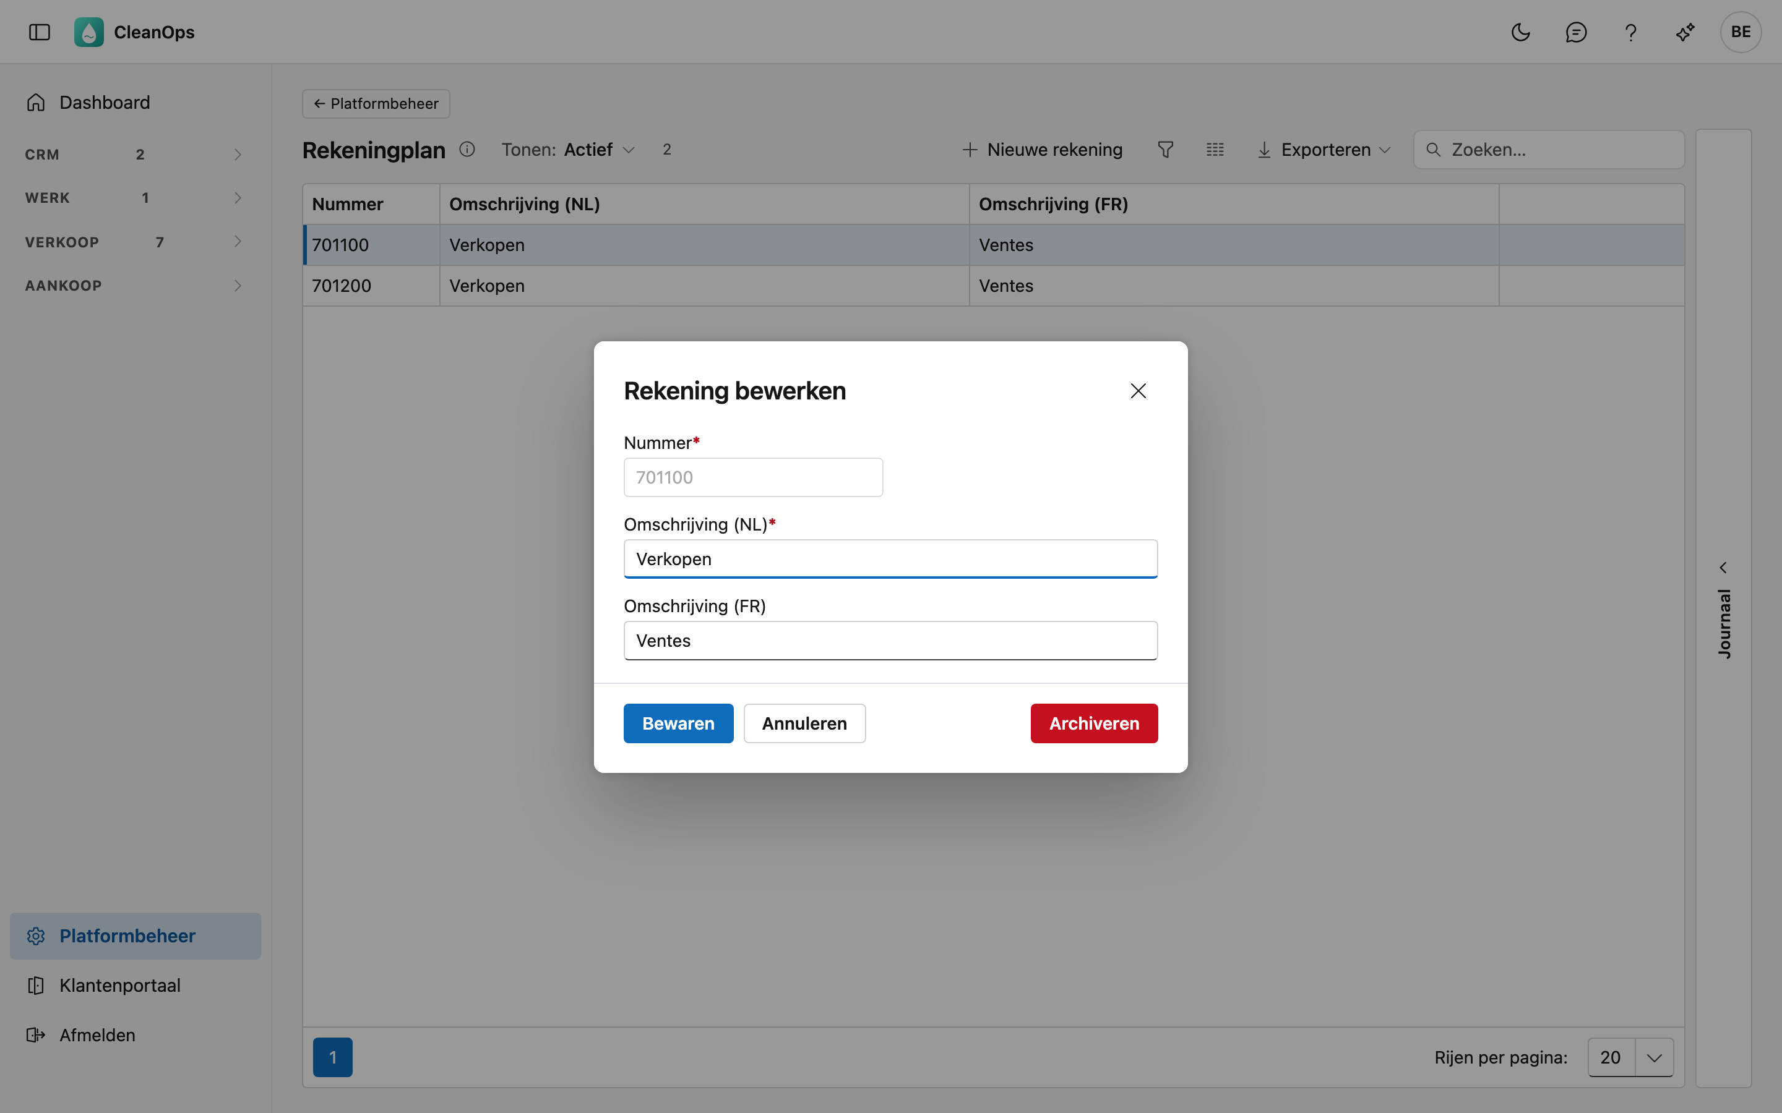This screenshot has height=1113, width=1782.
Task: Open the Exporteren dropdown
Action: [x=1324, y=150]
